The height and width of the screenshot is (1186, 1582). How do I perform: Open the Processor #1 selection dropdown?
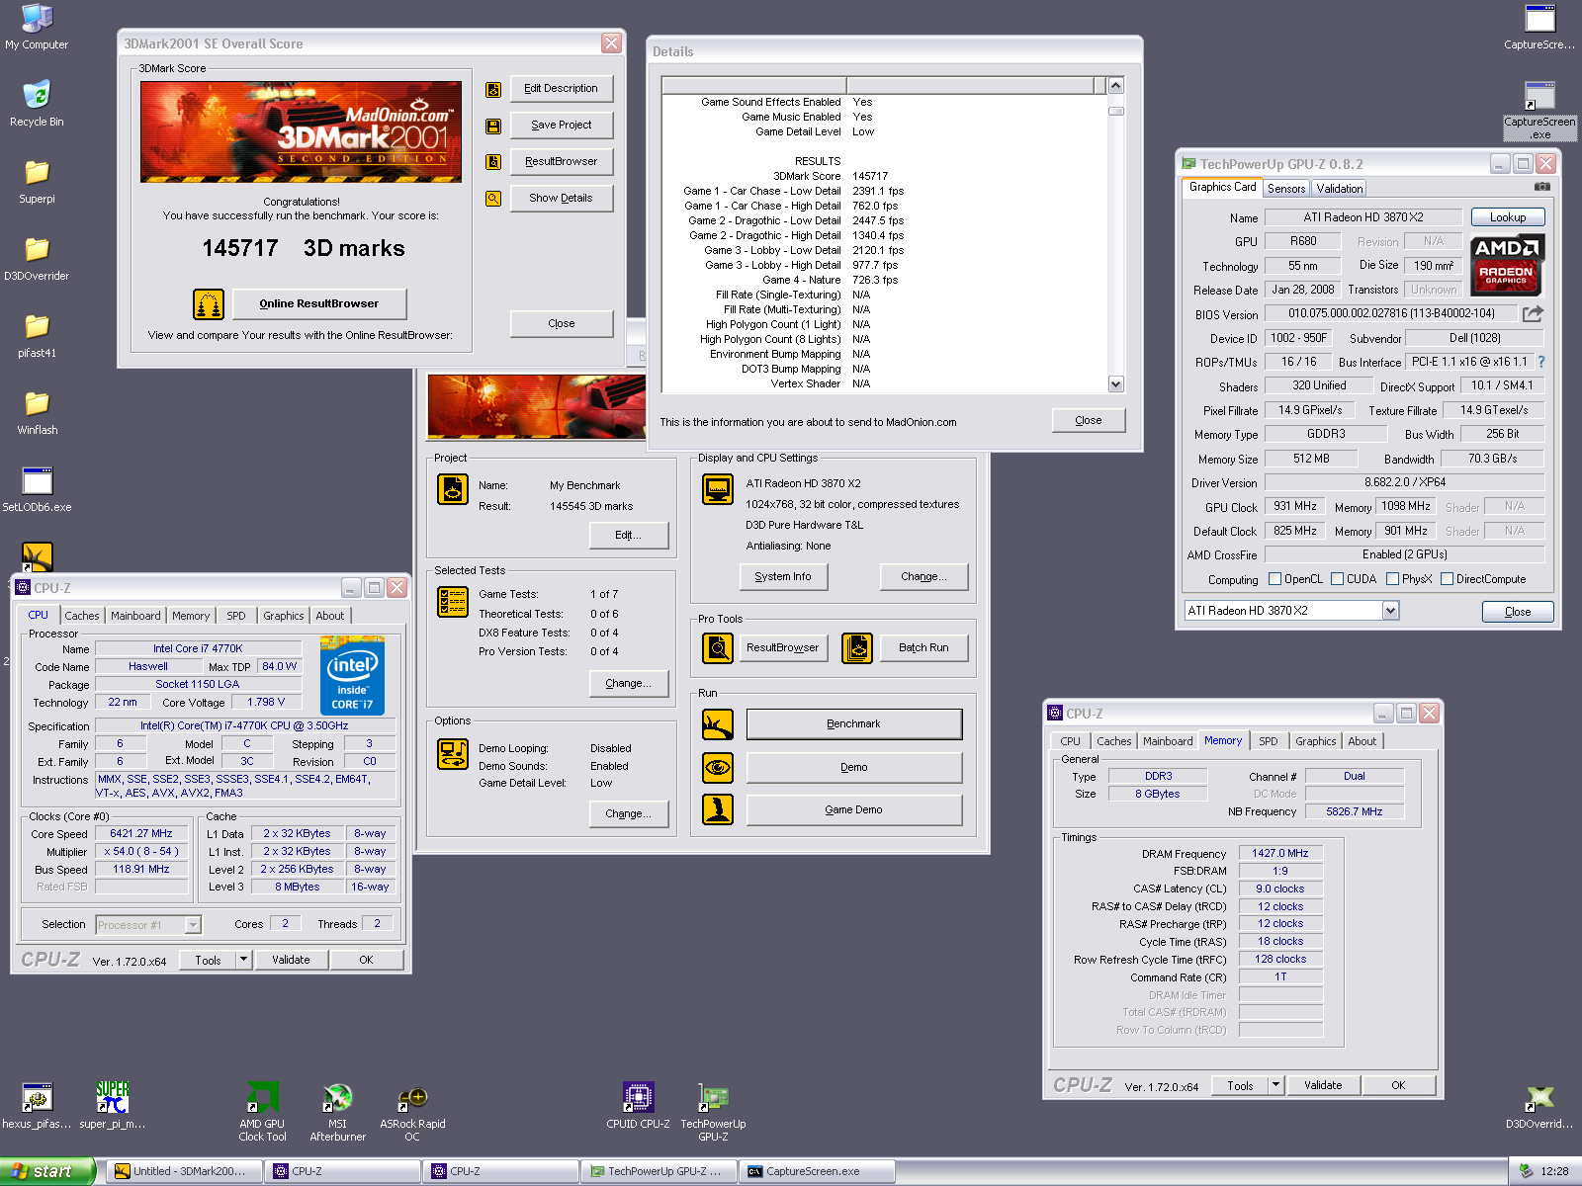[193, 925]
